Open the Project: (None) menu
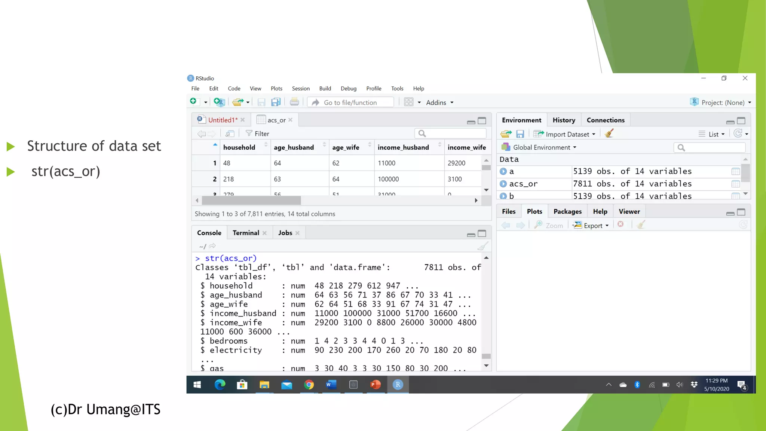 (x=721, y=102)
